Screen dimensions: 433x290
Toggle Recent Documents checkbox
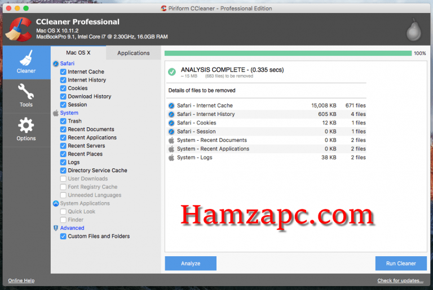pos(63,130)
